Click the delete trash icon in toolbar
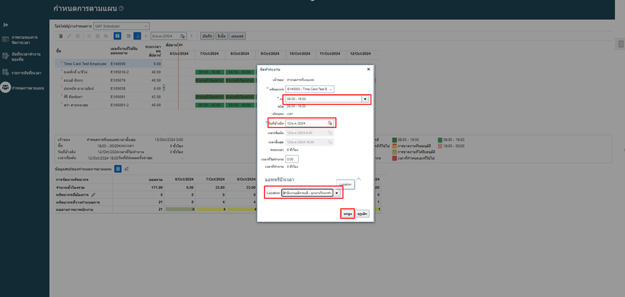This screenshot has width=625, height=297. [61, 36]
